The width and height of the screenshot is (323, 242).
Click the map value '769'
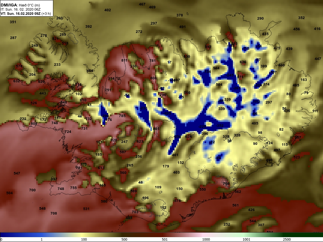click(x=226, y=184)
